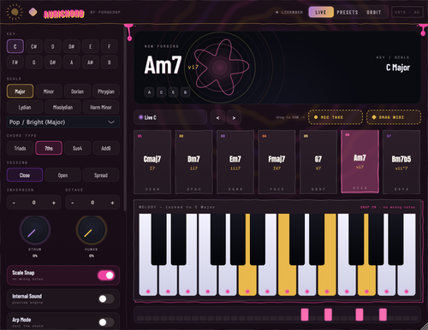Image resolution: width=428 pixels, height=330 pixels.
Task: Click note chip E in the chord display
Action: coord(173,92)
